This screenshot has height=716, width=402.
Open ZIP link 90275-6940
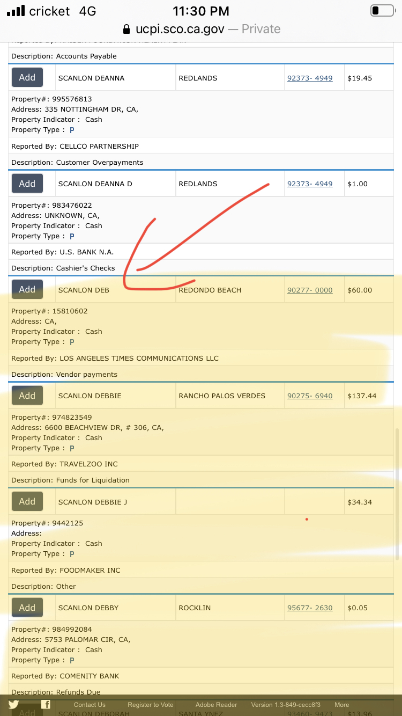point(310,396)
